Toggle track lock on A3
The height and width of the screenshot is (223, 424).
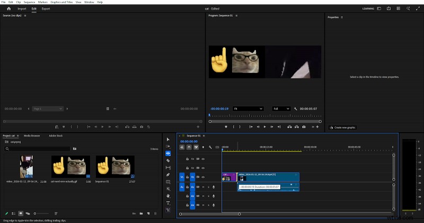point(187,205)
